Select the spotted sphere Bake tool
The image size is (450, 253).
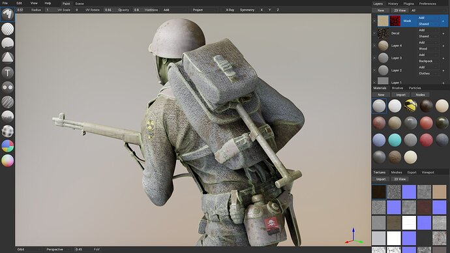[x=7, y=131]
